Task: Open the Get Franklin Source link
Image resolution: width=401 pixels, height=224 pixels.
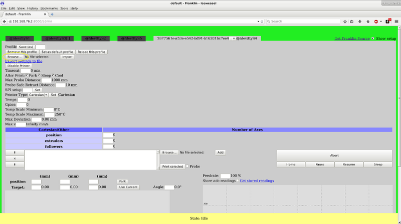Action: pyautogui.click(x=352, y=38)
